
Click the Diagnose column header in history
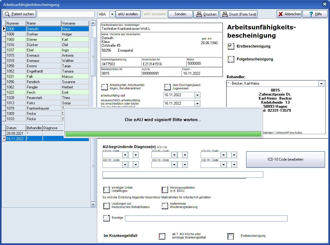click(x=53, y=128)
